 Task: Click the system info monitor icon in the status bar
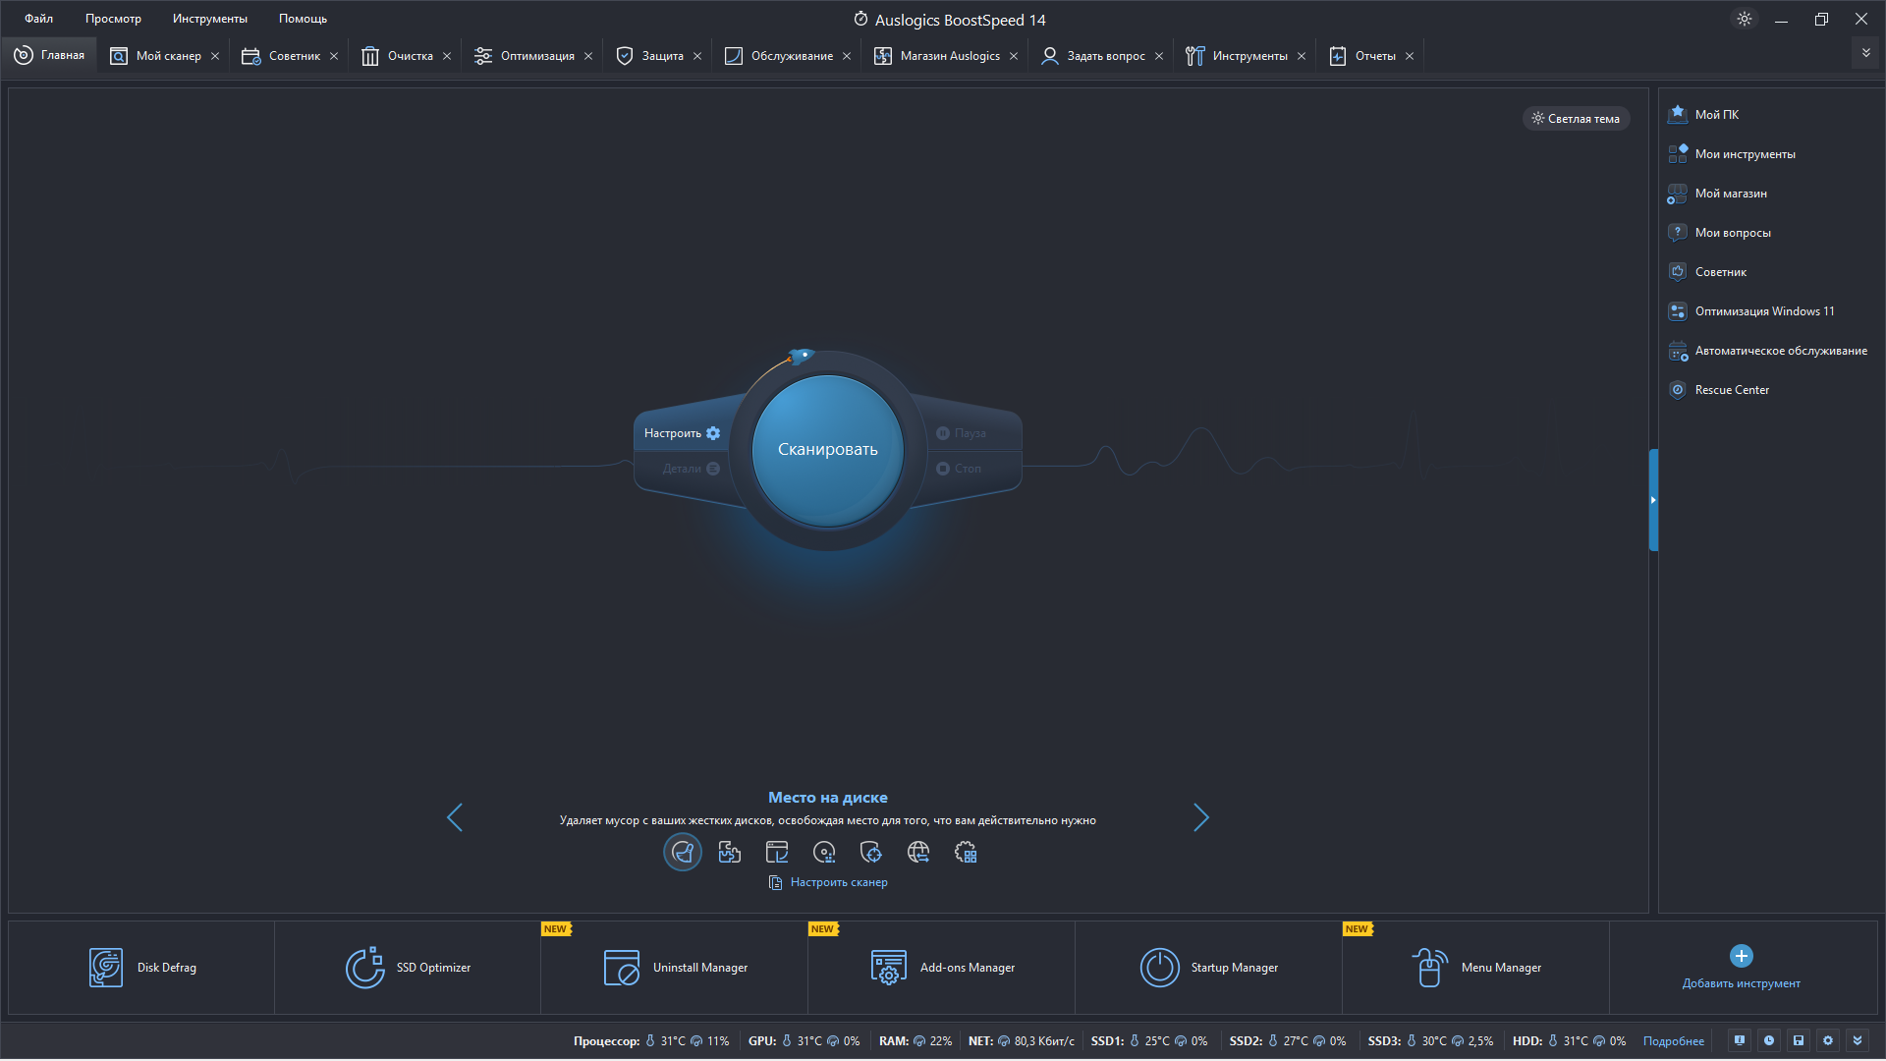(1740, 1040)
